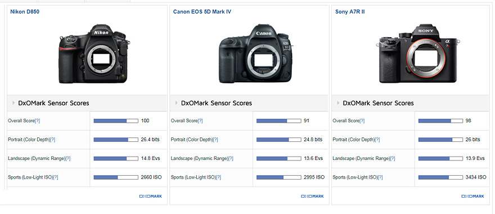495x214 pixels.
Task: Click the DxOMark logo under Sony A7R II
Action: point(472,197)
